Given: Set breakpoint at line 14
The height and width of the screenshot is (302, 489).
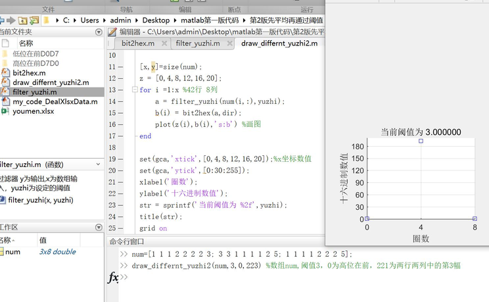Looking at the screenshot, I should point(120,101).
